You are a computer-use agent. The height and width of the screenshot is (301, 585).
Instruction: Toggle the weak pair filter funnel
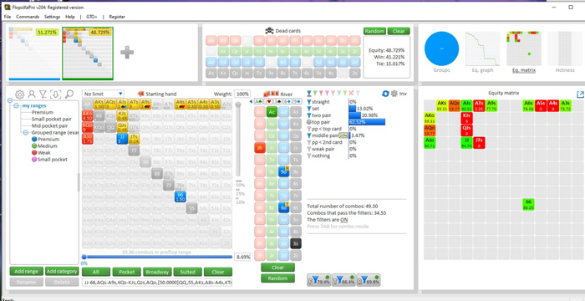pos(308,149)
